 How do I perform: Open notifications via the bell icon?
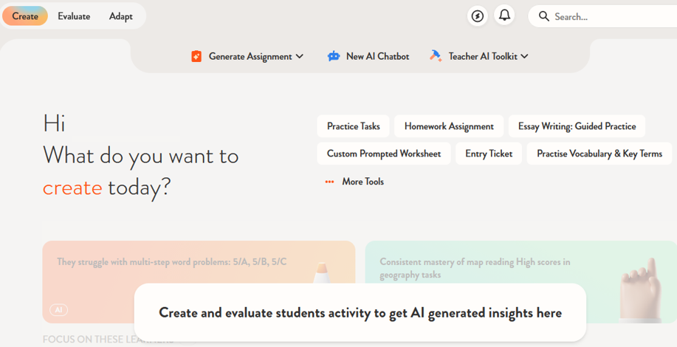pos(504,16)
